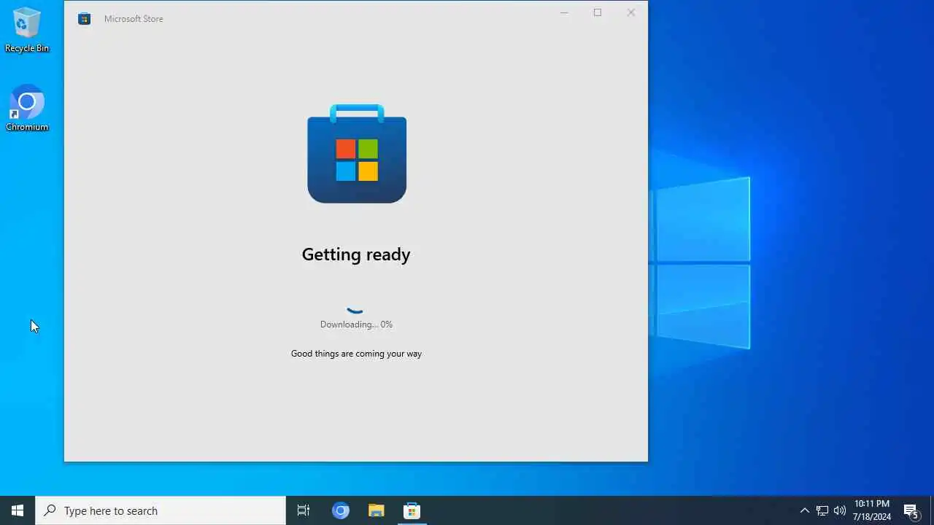
Task: Click the Microsoft Store title bar icon
Action: (85, 19)
